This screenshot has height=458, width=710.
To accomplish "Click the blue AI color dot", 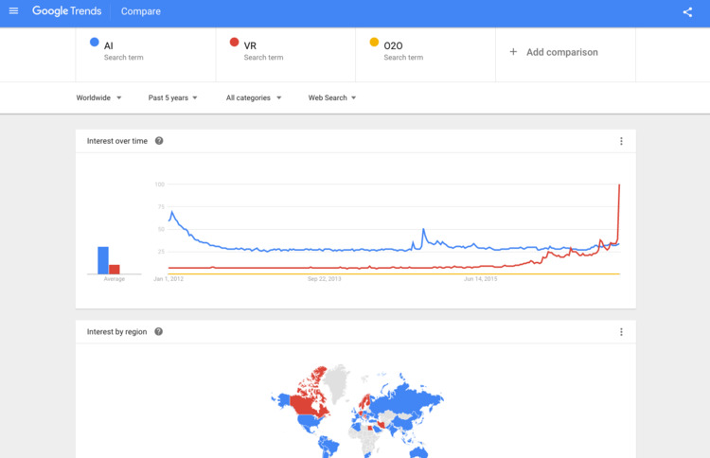I will click(94, 42).
